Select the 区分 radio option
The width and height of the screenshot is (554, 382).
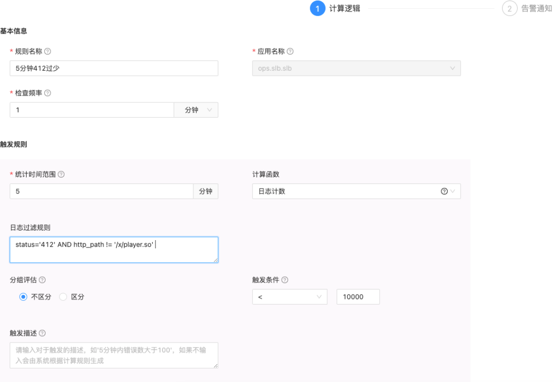click(x=63, y=297)
